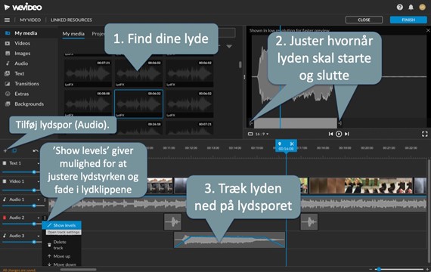The width and height of the screenshot is (431, 272).
Task: Click the blue-outlined selected audio thumbnail
Action: [x=138, y=104]
